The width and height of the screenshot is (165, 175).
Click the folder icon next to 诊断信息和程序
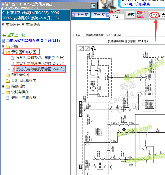click(8, 81)
